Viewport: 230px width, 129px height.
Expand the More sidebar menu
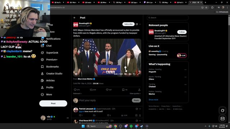[x=46, y=95]
